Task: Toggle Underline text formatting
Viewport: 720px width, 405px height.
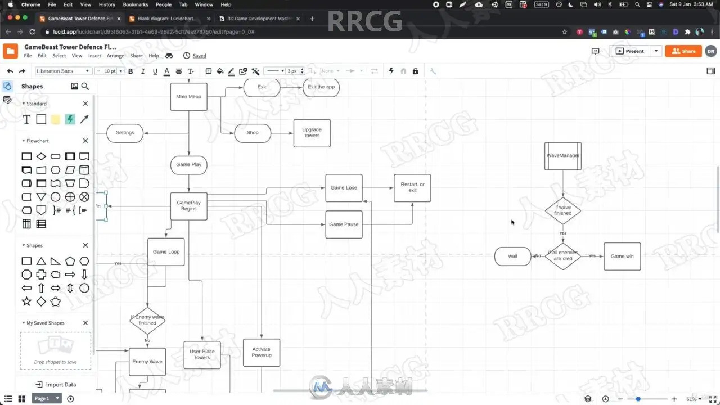Action: [155, 71]
